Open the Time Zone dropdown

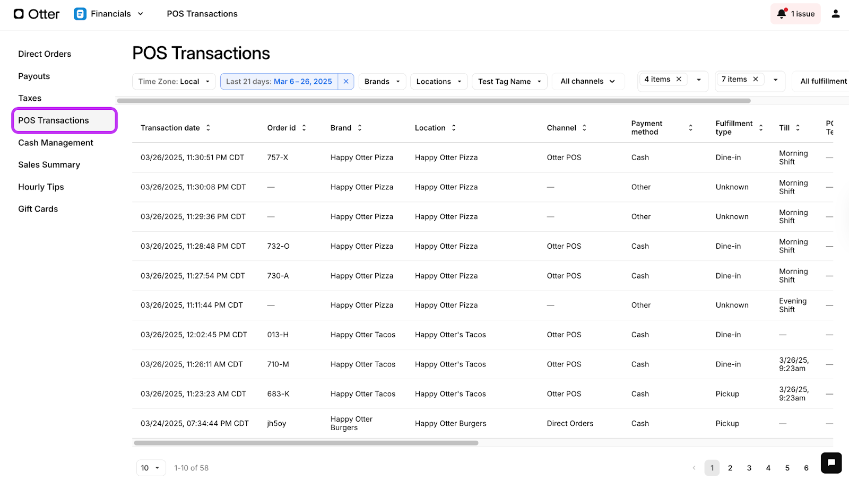point(174,81)
